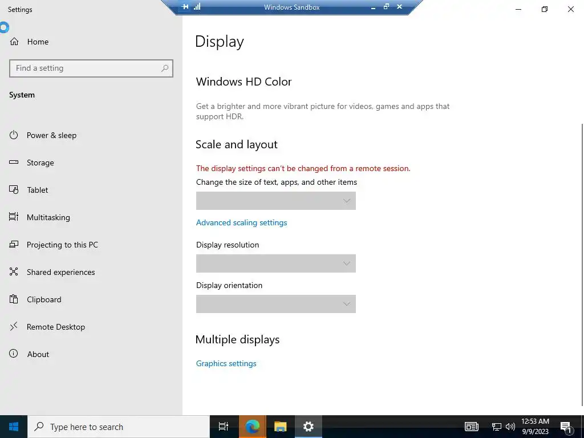
Task: Click the network tray icon
Action: (496, 427)
